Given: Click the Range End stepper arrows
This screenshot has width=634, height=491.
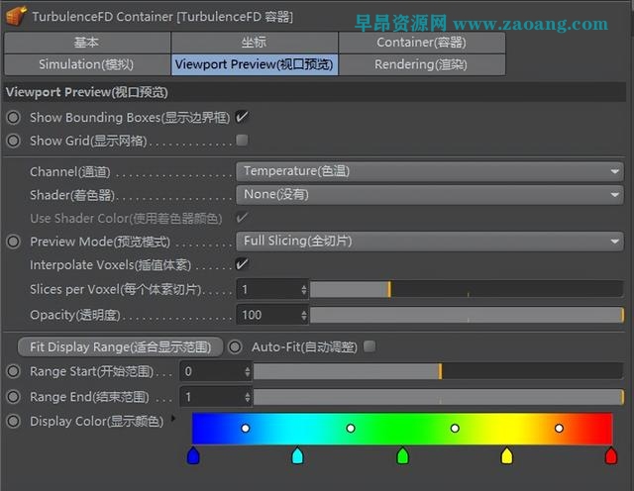Looking at the screenshot, I should (248, 397).
